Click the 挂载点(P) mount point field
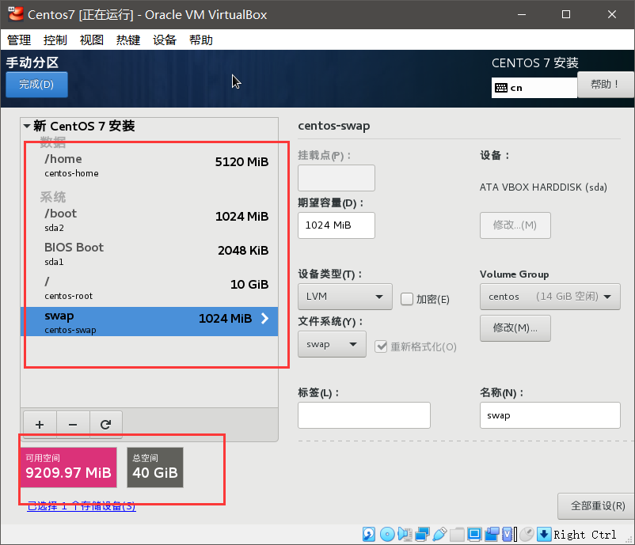 [337, 178]
